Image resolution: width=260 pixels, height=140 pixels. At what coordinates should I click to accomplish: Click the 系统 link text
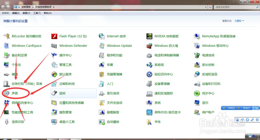[158, 103]
